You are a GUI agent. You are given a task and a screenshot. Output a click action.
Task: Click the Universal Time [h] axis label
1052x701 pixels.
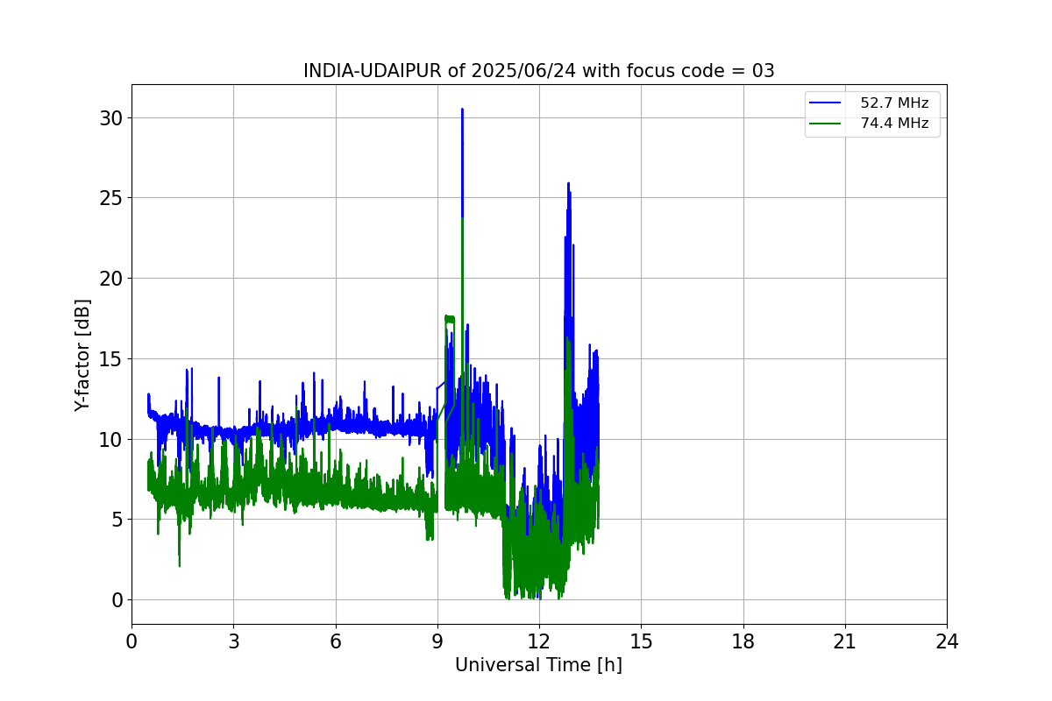tap(538, 665)
